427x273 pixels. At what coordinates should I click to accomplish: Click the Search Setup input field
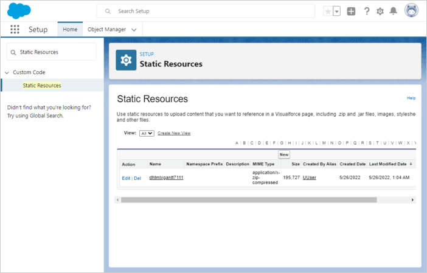tap(213, 12)
